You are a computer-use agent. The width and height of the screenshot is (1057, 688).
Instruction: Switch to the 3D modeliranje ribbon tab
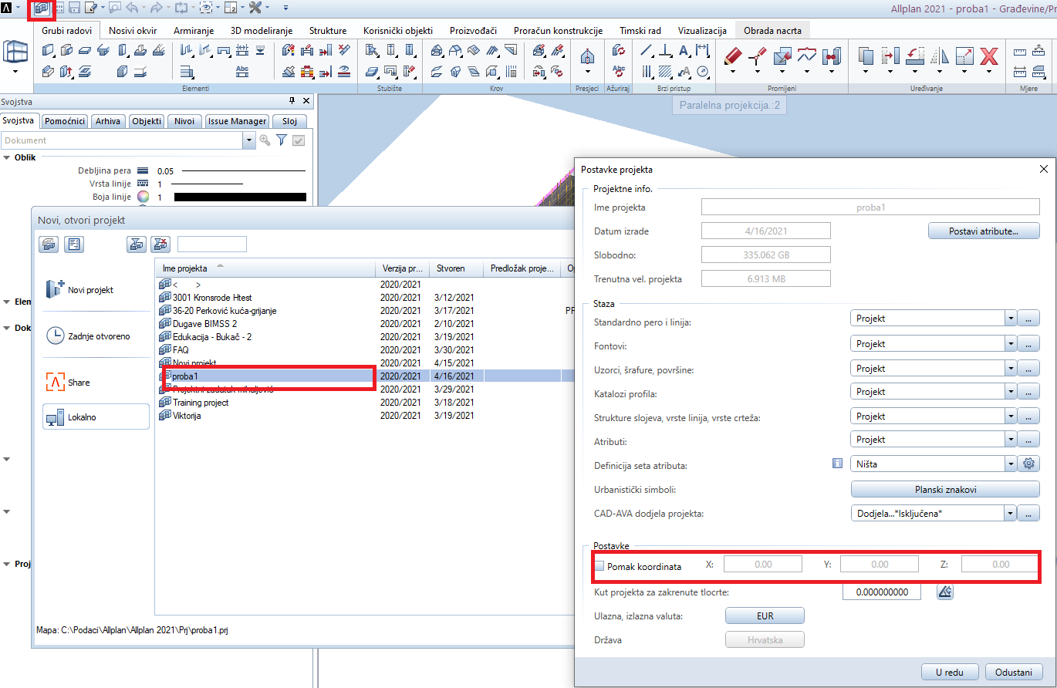(262, 31)
